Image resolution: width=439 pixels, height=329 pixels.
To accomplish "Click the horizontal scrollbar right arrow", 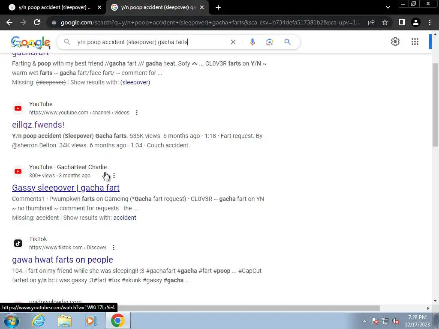I will point(428,308).
